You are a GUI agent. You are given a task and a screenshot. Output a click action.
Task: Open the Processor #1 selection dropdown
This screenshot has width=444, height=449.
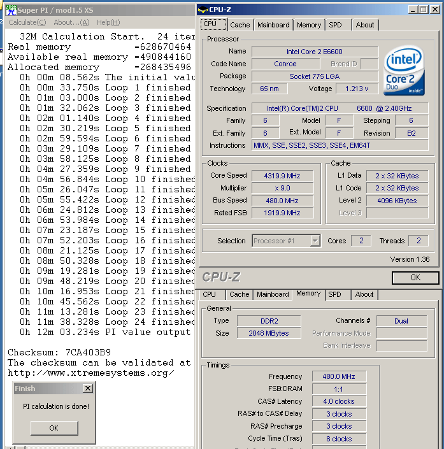pos(315,241)
